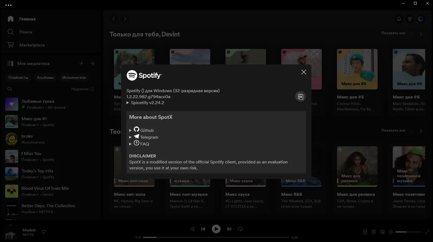Open Marketplace page
The width and height of the screenshot is (433, 242).
tap(26, 45)
